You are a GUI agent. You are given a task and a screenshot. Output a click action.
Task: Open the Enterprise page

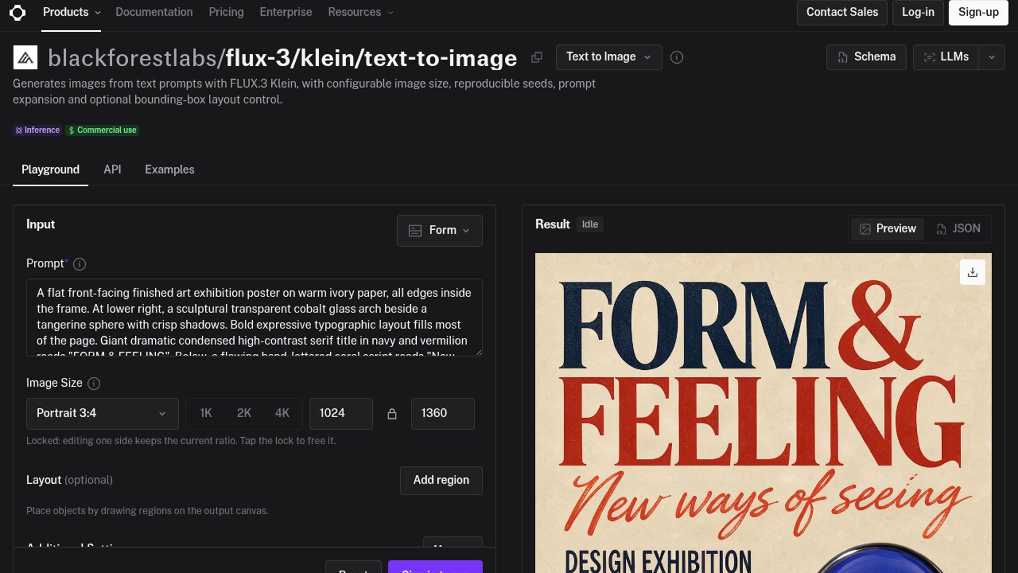286,12
